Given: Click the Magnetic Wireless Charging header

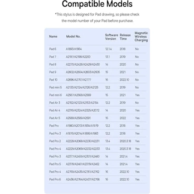Looking at the screenshot, I should 141,37.
